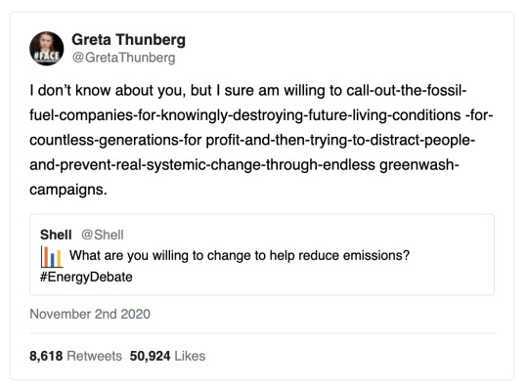The width and height of the screenshot is (528, 390).
Task: Click the bar chart poll icon
Action: (x=51, y=256)
